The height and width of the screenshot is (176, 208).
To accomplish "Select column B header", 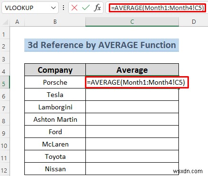I will click(x=55, y=22).
